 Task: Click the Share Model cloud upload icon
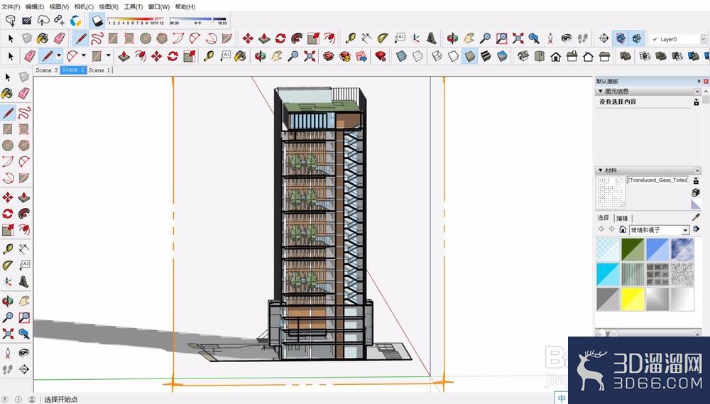pos(43,21)
